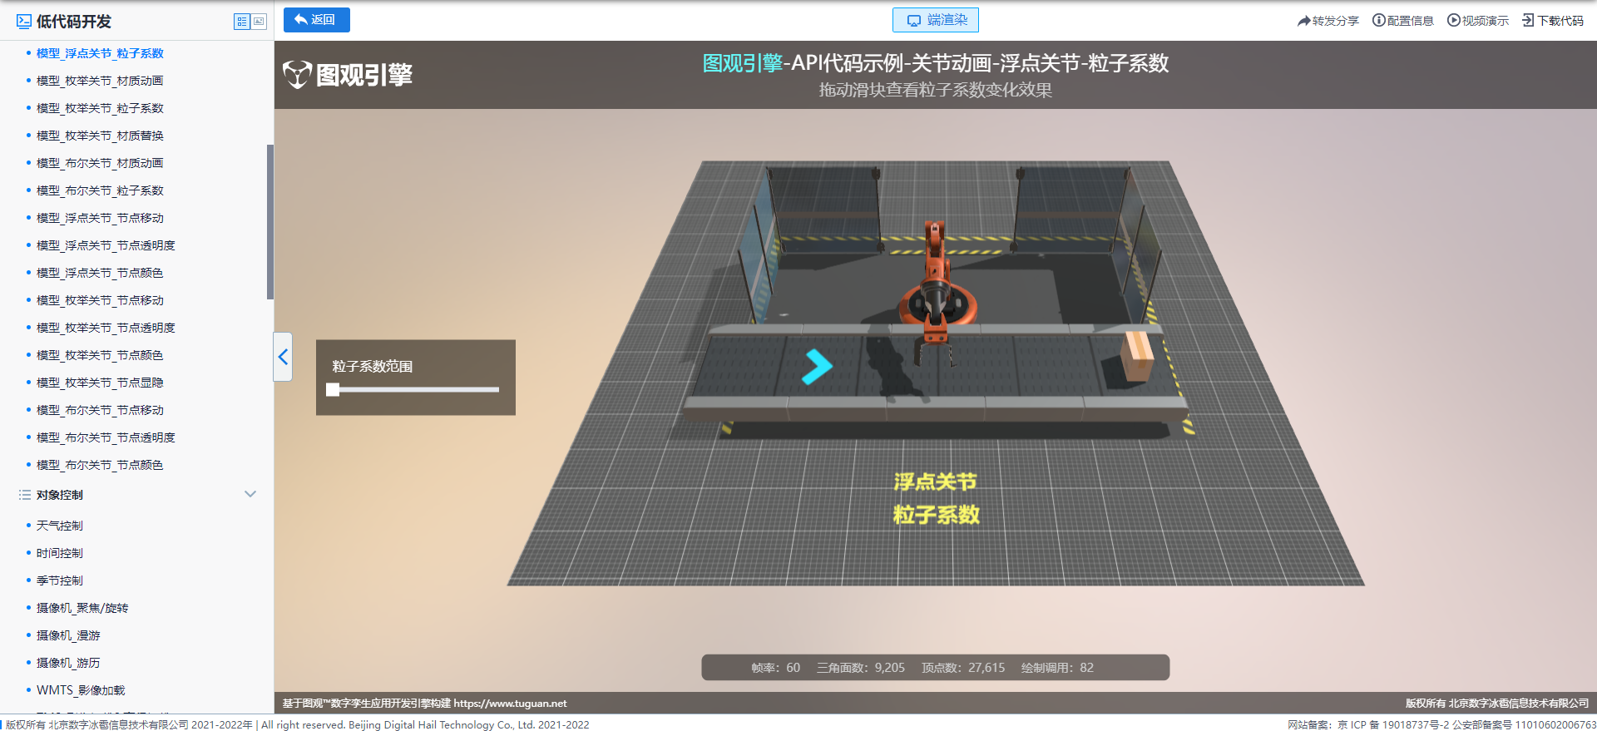Viewport: 1597px width, 731px height.
Task: Click the 低代码开发 terminal icon
Action: pos(24,22)
